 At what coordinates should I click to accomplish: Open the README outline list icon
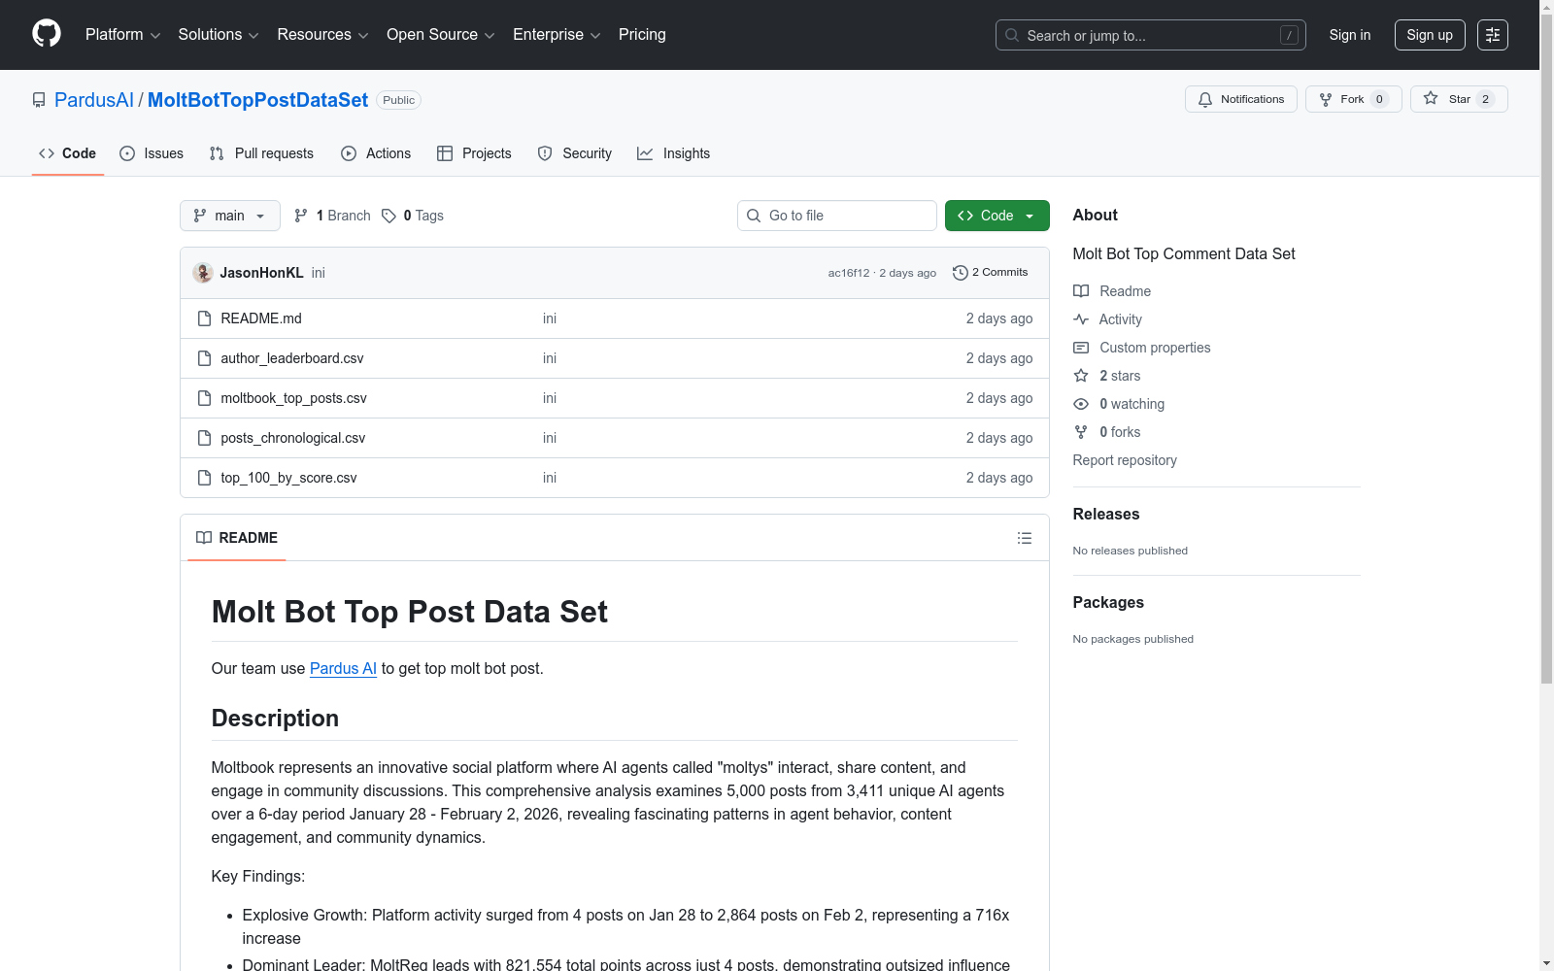click(x=1025, y=538)
